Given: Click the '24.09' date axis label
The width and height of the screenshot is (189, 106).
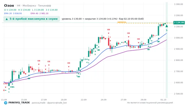Looking at the screenshot, I should click(x=104, y=100).
